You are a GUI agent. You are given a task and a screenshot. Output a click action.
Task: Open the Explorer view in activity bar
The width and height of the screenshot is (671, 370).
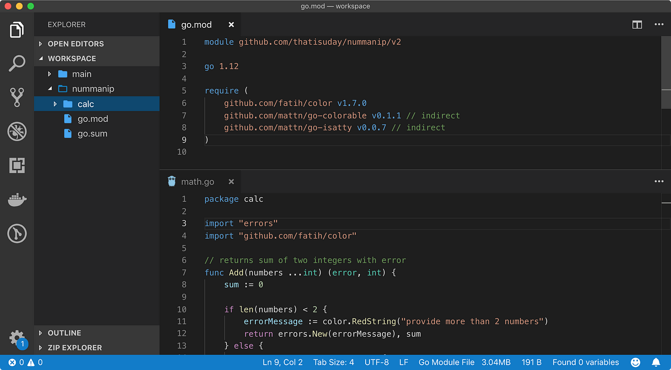tap(17, 30)
